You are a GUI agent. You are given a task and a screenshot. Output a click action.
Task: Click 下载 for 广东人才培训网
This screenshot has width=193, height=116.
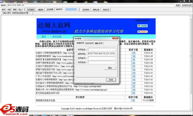coord(133,76)
